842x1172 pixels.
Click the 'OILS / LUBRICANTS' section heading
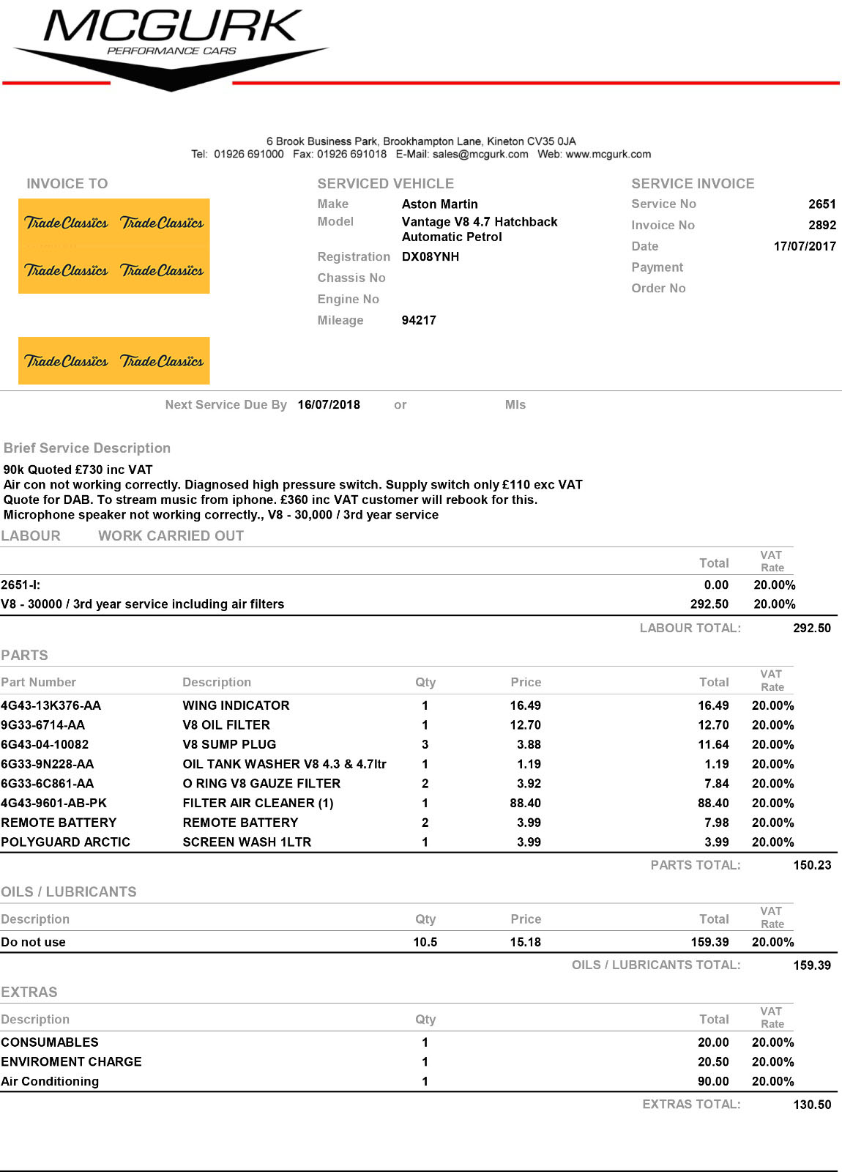pos(68,892)
